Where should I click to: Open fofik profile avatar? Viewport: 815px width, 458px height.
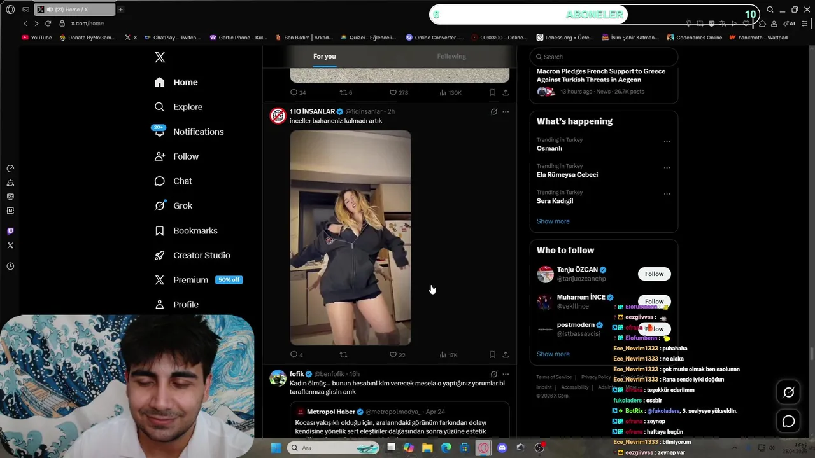pyautogui.click(x=278, y=378)
